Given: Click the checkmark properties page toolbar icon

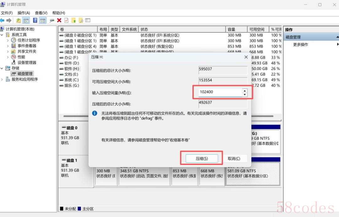Looking at the screenshot, I should 66,20.
